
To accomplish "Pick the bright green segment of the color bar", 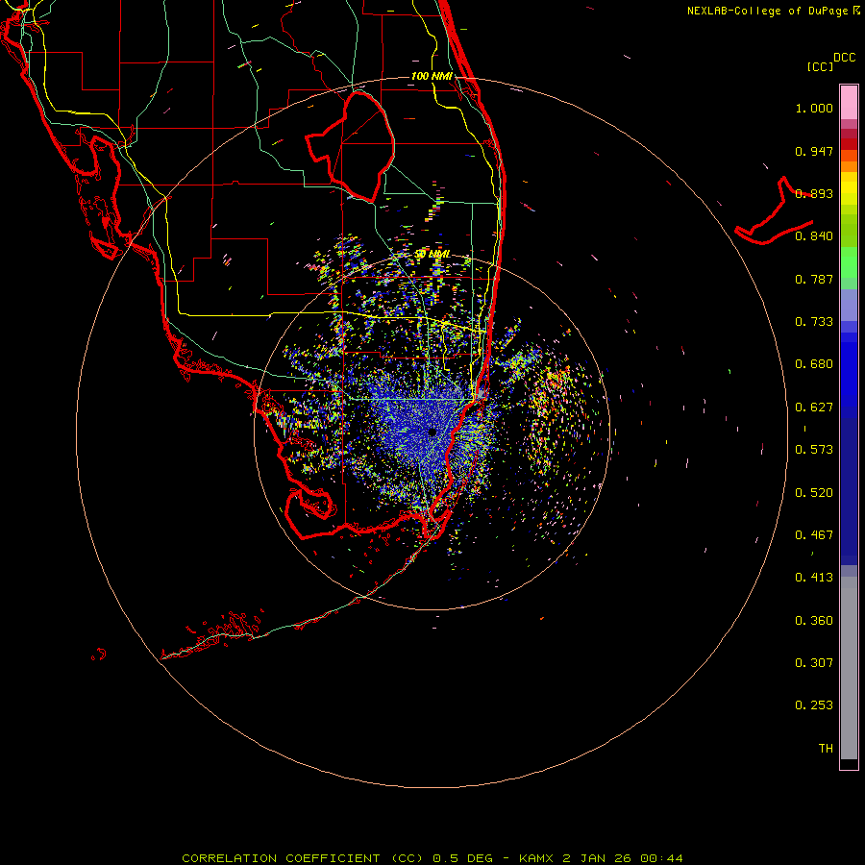I will click(x=849, y=262).
